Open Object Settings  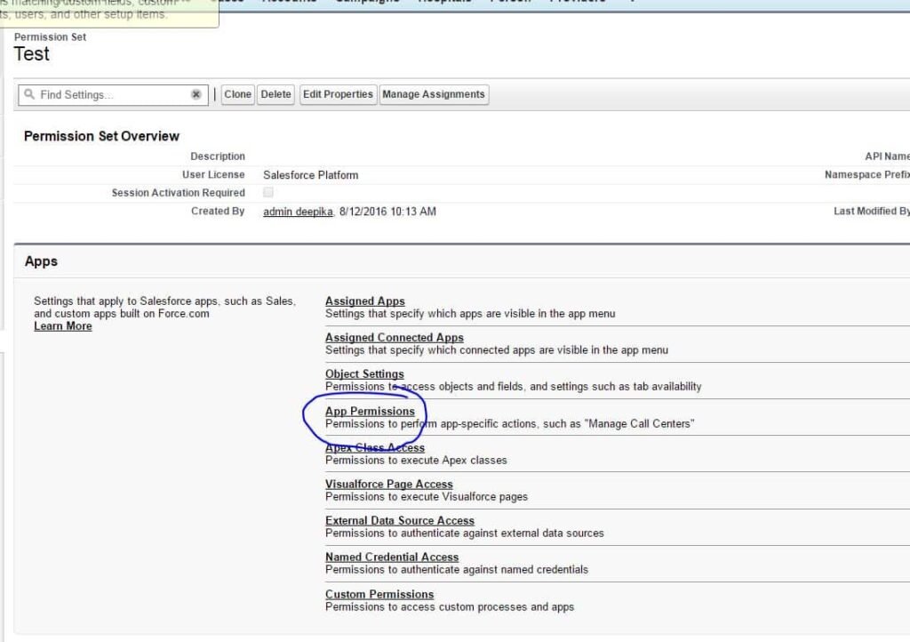point(364,374)
